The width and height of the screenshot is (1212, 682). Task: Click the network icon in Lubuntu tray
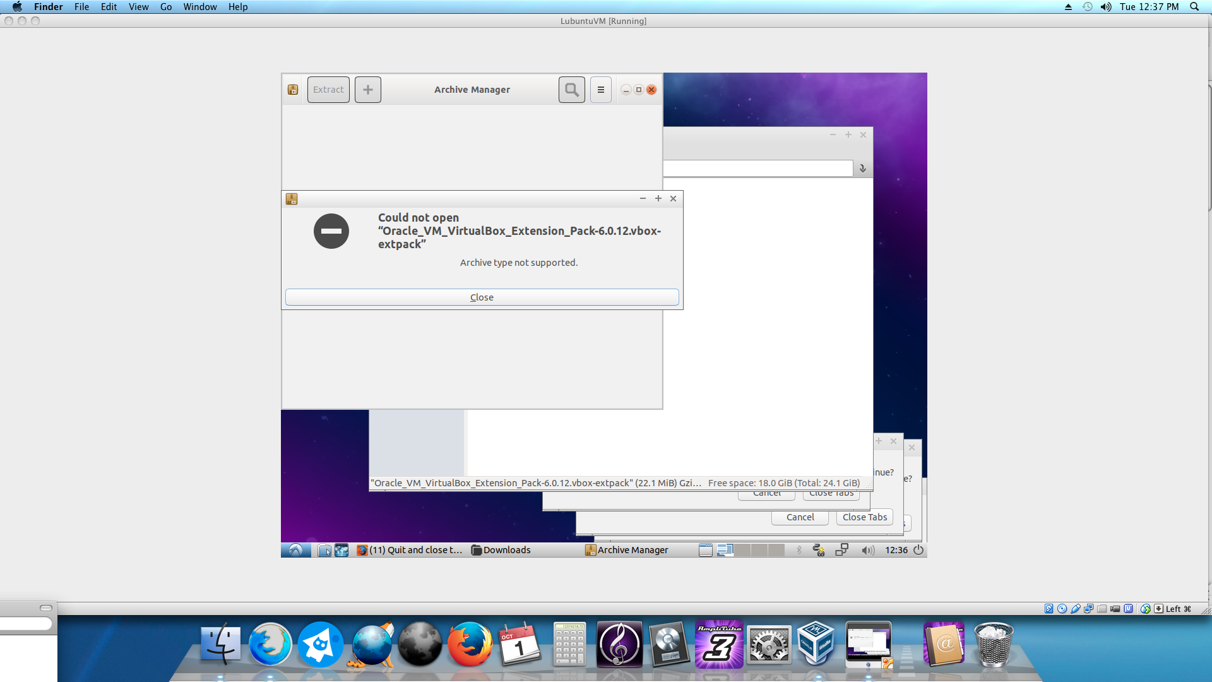841,550
